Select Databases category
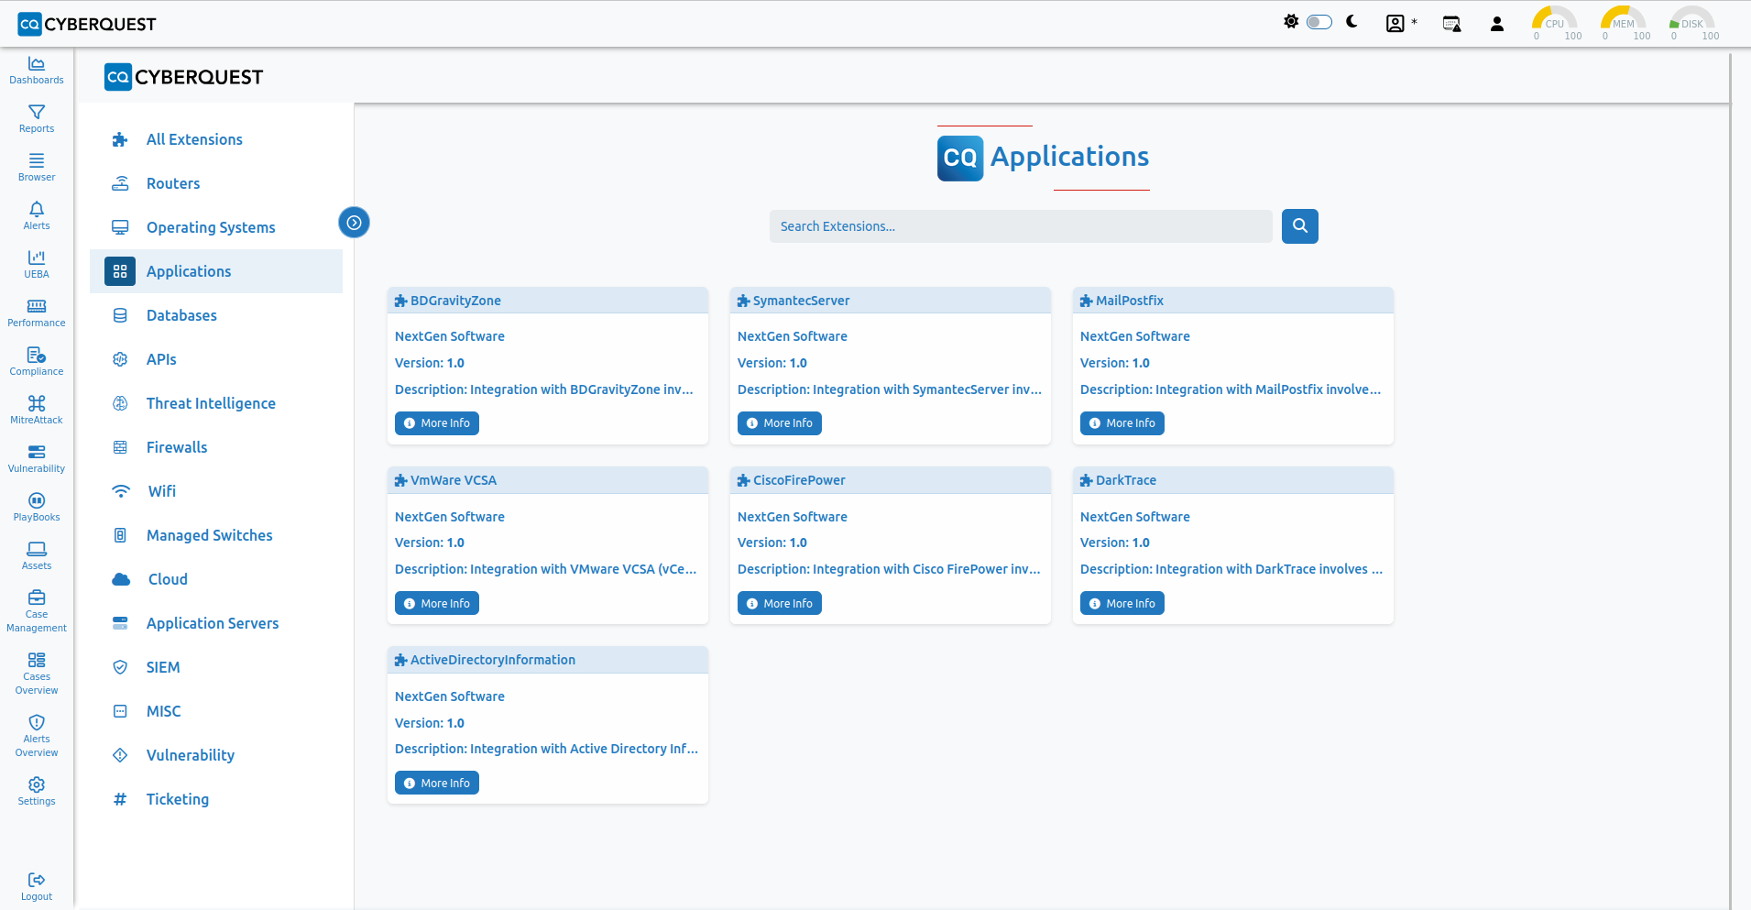 (216, 315)
